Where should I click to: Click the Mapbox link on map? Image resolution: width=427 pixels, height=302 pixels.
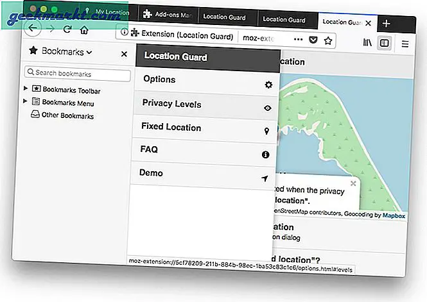pos(395,215)
